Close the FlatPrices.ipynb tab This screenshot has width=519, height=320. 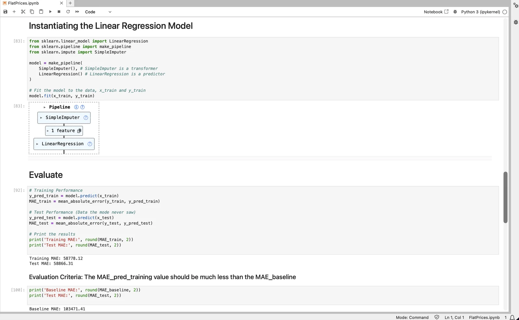coord(62,3)
